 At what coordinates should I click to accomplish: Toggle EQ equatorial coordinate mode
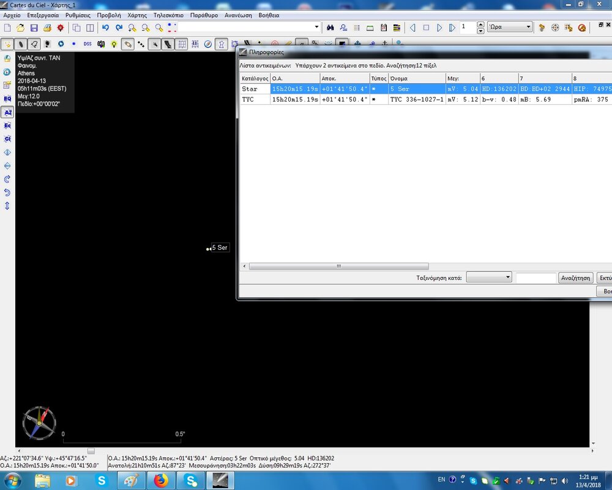coord(7,99)
